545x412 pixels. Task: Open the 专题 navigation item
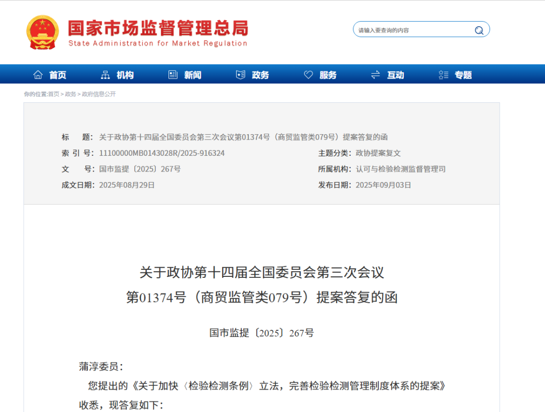[x=463, y=75]
